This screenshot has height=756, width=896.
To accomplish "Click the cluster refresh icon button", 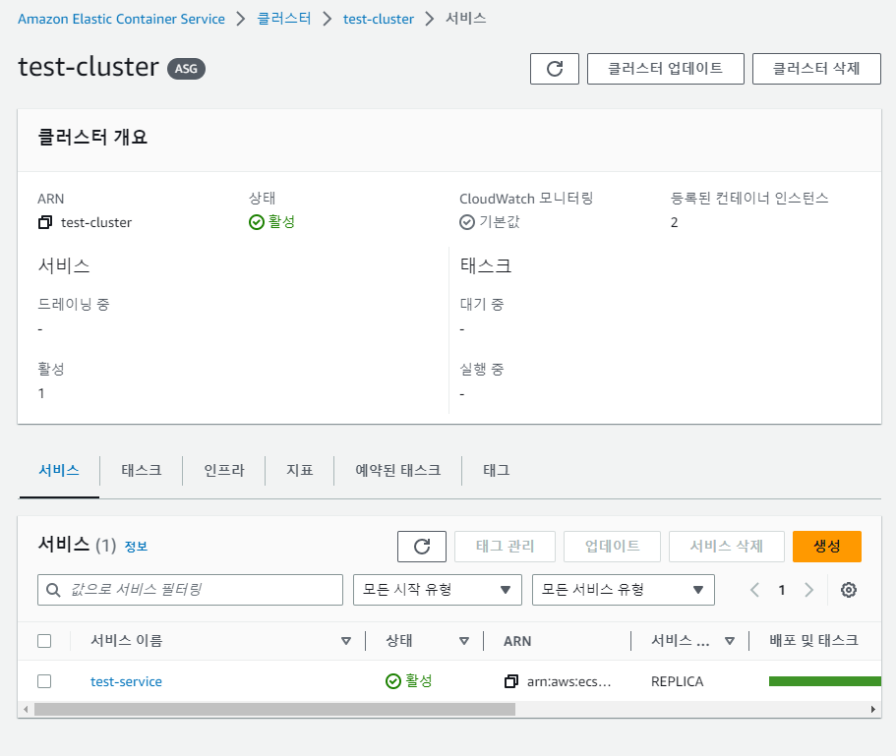I will (555, 69).
